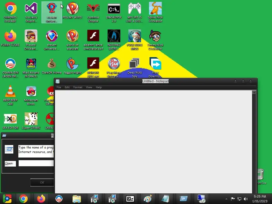Open the OSAMA BIN LADEN BR... icon
The width and height of the screenshot is (272, 204).
[x=10, y=68]
